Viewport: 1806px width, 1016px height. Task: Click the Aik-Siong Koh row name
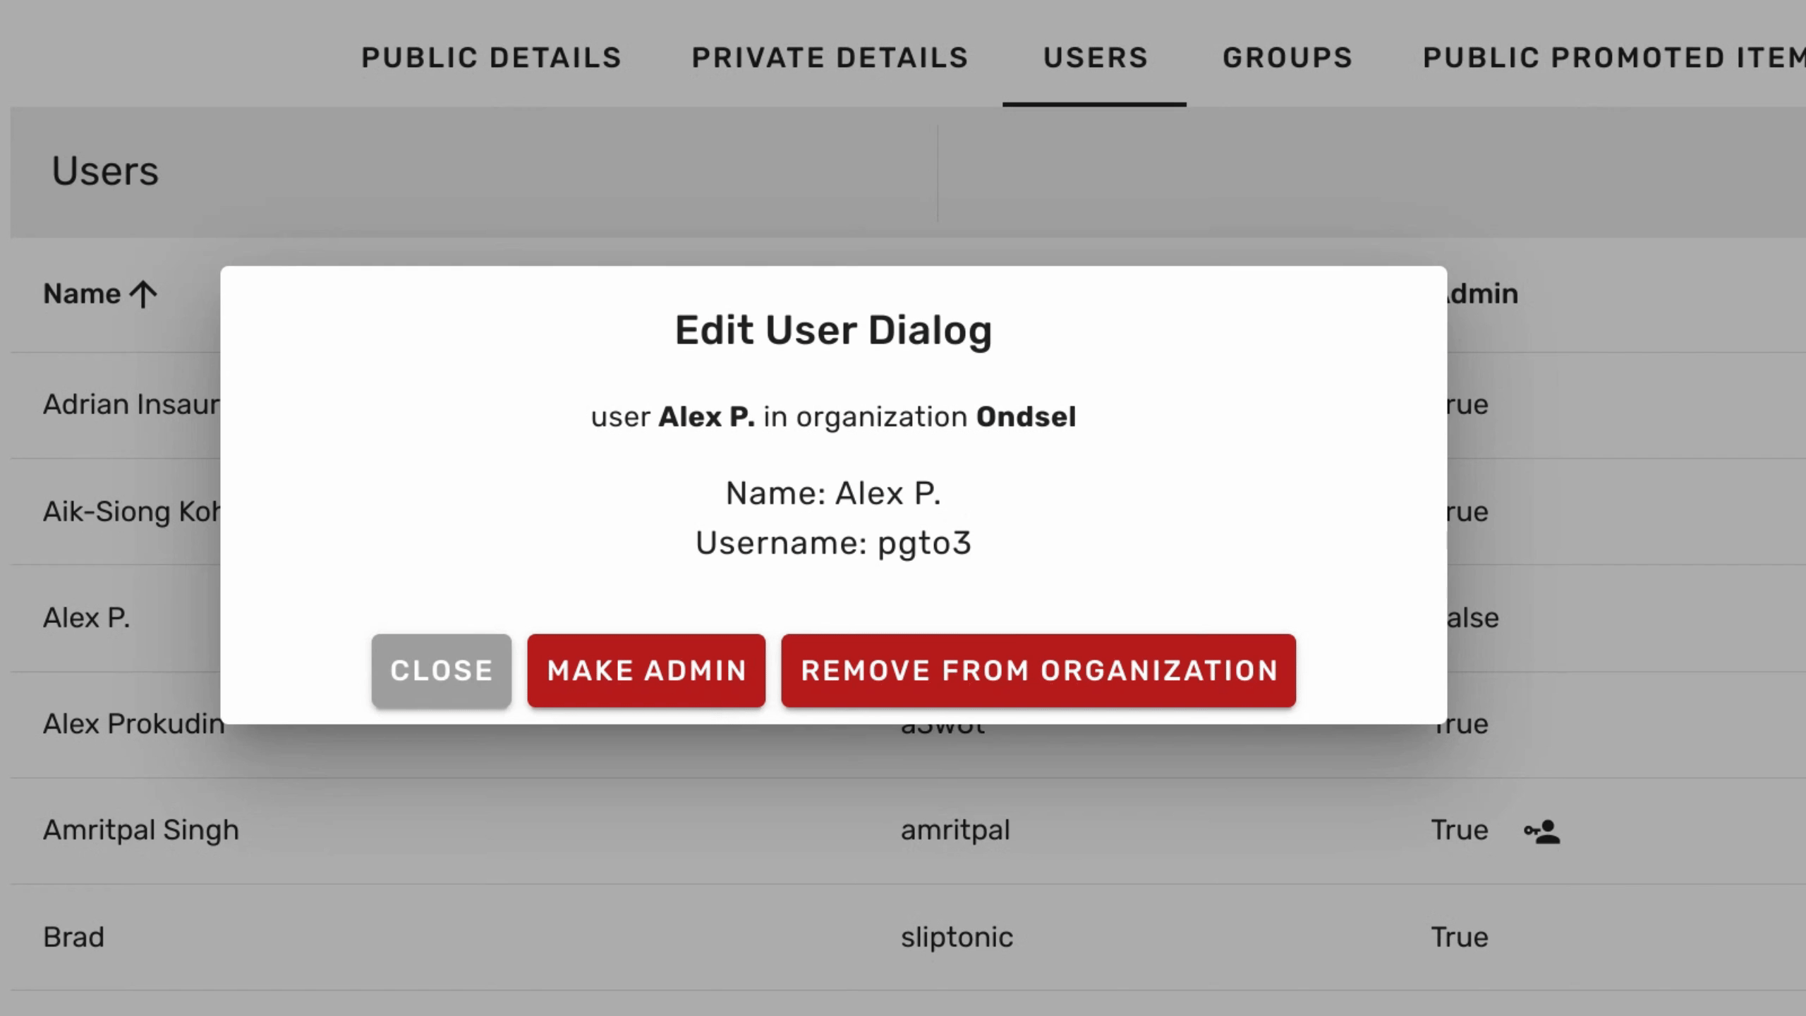point(131,512)
